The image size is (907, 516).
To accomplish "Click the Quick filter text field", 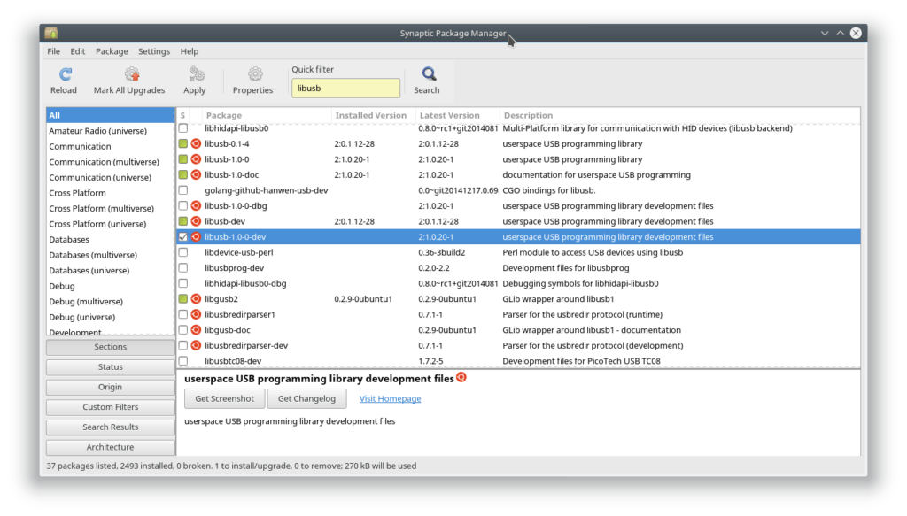I will pos(346,89).
